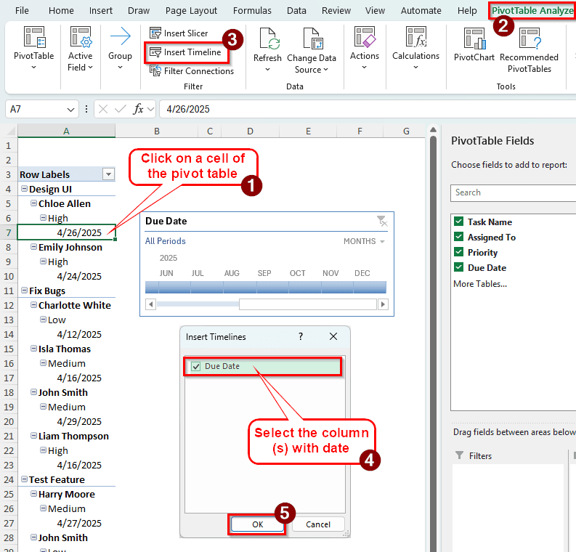Click the Insert Timeline button

185,52
